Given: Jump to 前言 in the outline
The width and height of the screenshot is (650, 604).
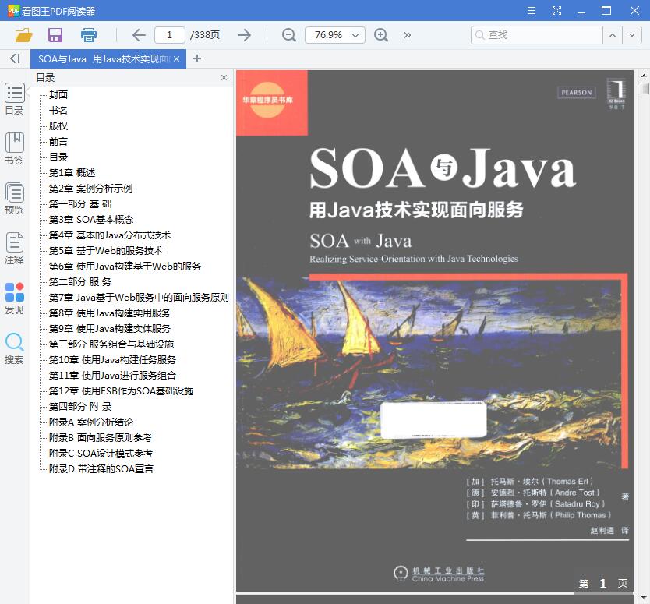Looking at the screenshot, I should 58,142.
